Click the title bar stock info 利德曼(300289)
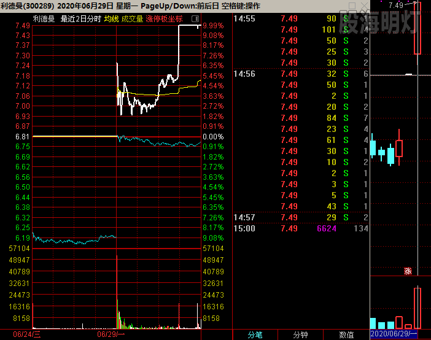This screenshot has width=431, height=340. (x=28, y=6)
